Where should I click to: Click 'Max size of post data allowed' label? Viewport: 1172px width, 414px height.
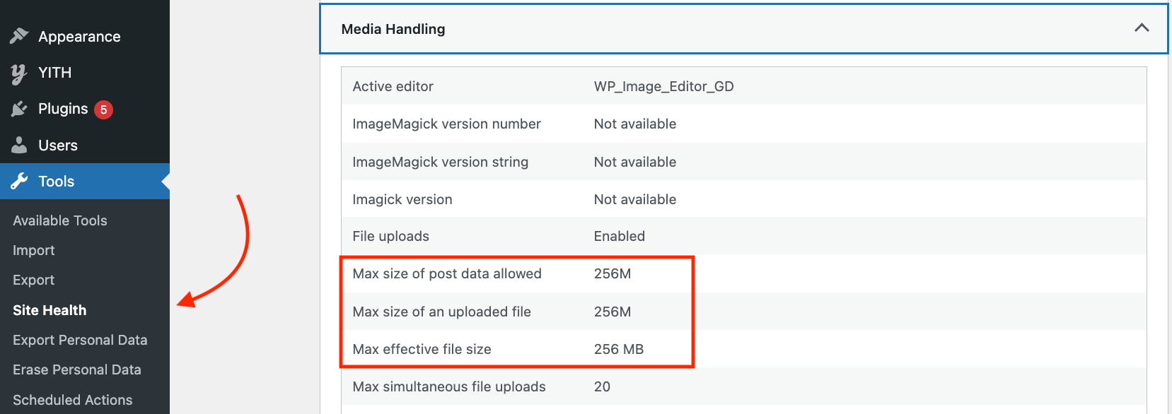point(447,273)
